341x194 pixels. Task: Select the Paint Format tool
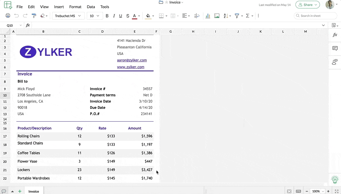(x=34, y=16)
